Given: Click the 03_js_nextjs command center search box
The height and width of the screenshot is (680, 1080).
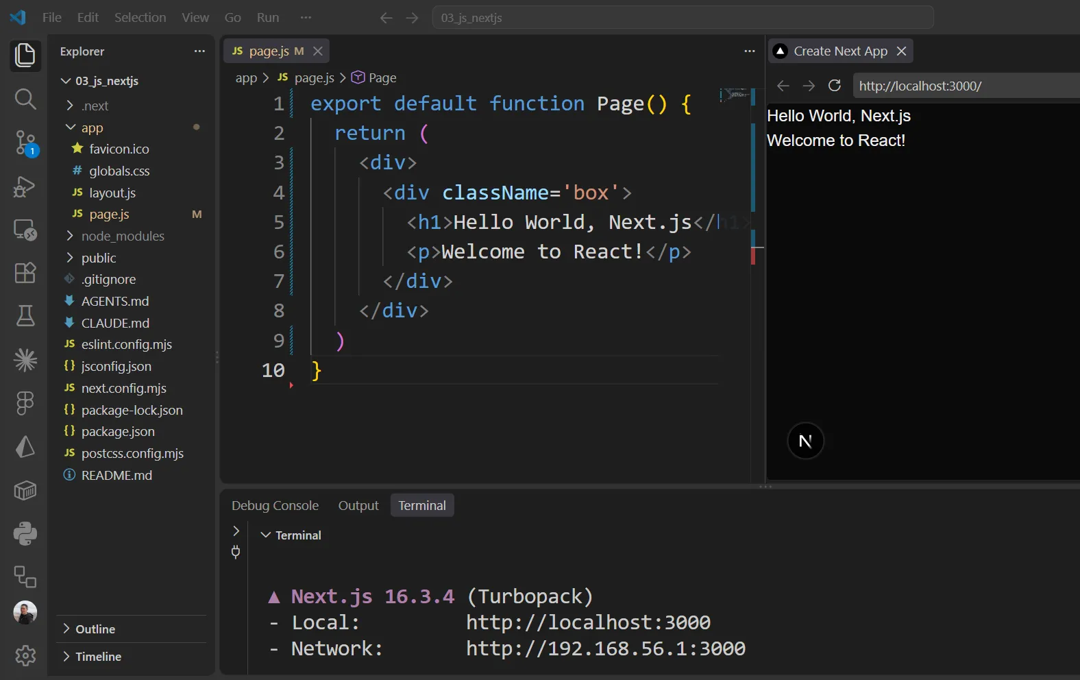Looking at the screenshot, I should click(x=683, y=18).
